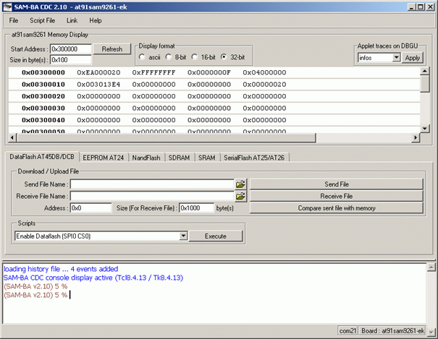Image resolution: width=438 pixels, height=339 pixels.
Task: Open the File menu
Action: coord(14,20)
